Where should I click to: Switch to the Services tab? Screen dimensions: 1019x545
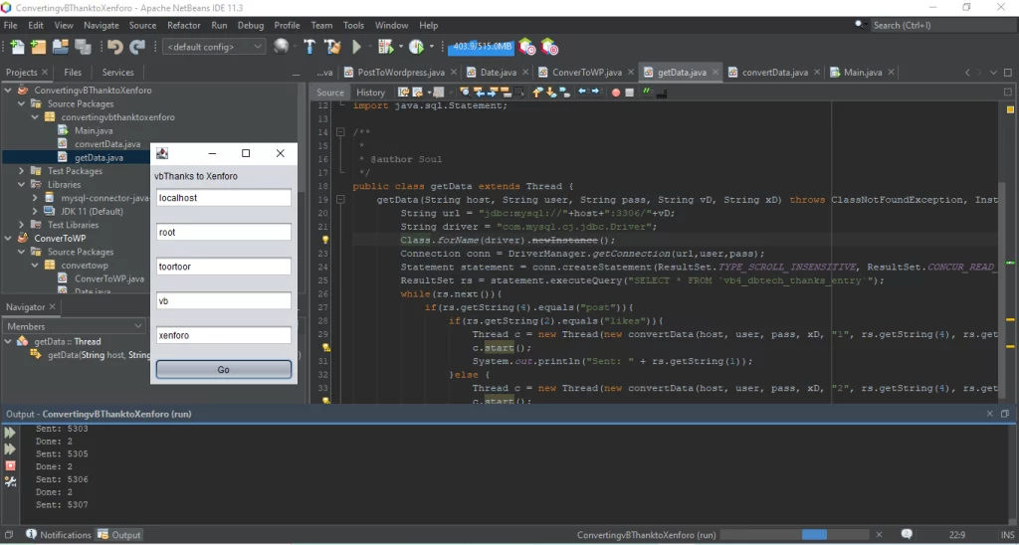point(117,73)
